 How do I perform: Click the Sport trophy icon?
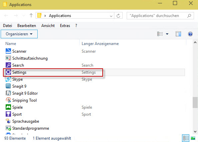click(8, 114)
